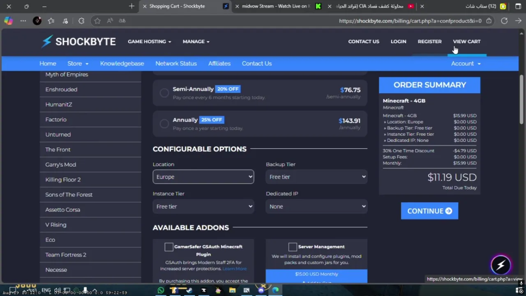Viewport: 526px width, 296px height.
Task: Go to Home in the blue nav bar
Action: pos(48,64)
